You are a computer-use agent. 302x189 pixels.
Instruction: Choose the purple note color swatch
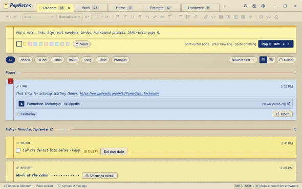51,44
